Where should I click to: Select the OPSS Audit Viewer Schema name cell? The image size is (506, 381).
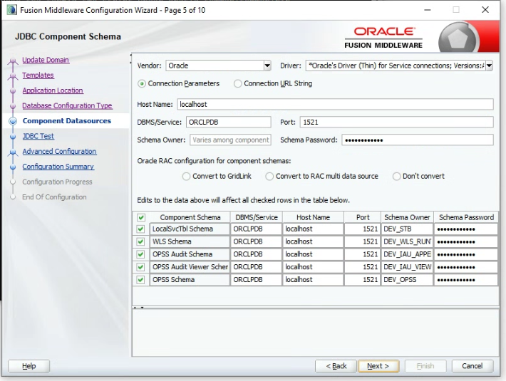pos(190,267)
